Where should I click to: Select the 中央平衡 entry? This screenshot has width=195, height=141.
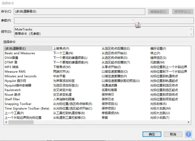59,76
